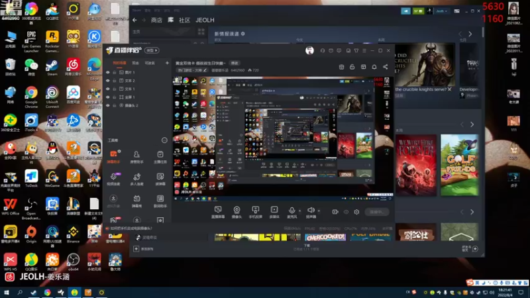Open the companion app hamburger menu
The height and width of the screenshot is (298, 530).
pyautogui.click(x=364, y=51)
